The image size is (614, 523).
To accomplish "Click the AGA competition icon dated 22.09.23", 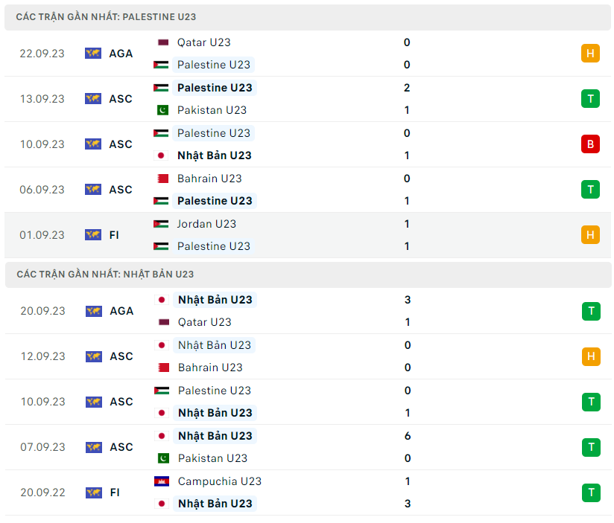I will (93, 54).
